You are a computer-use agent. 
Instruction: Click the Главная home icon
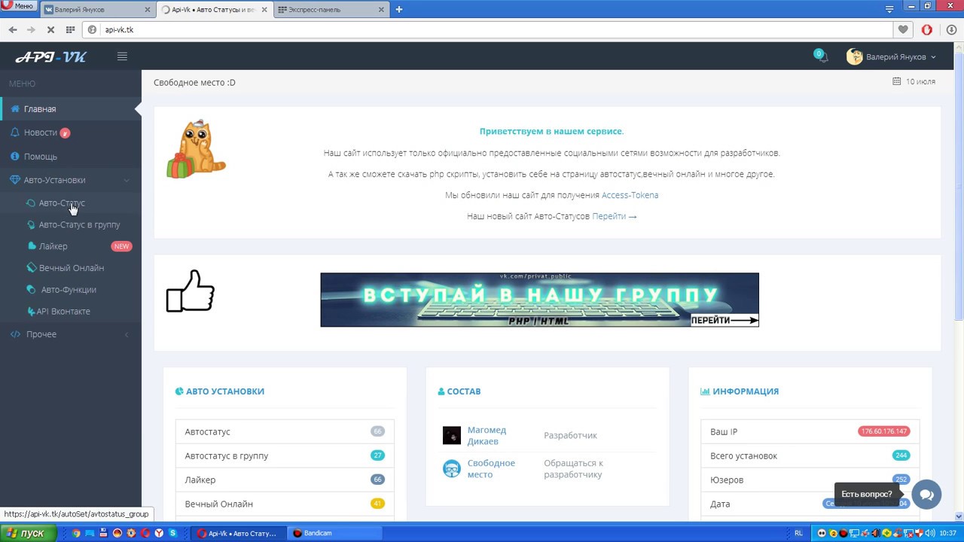click(x=15, y=109)
